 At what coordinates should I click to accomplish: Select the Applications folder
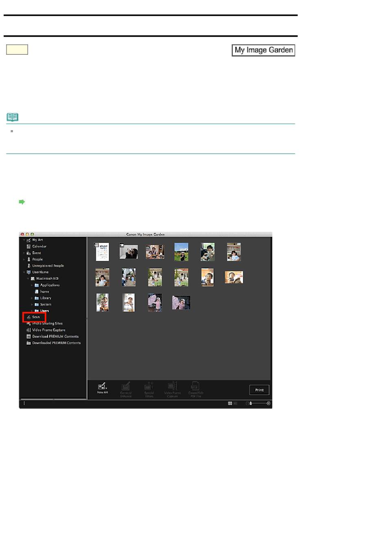click(47, 285)
